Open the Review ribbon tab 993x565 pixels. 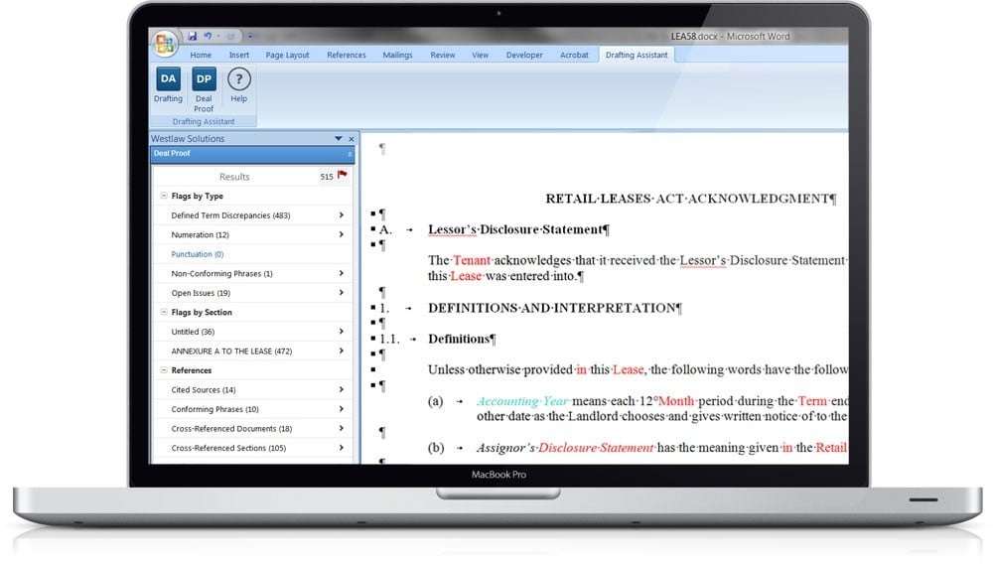click(x=443, y=55)
